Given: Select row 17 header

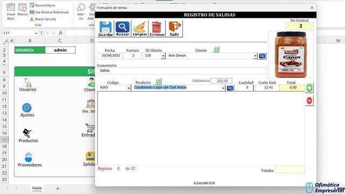Looking at the screenshot, I should [x=4, y=140].
